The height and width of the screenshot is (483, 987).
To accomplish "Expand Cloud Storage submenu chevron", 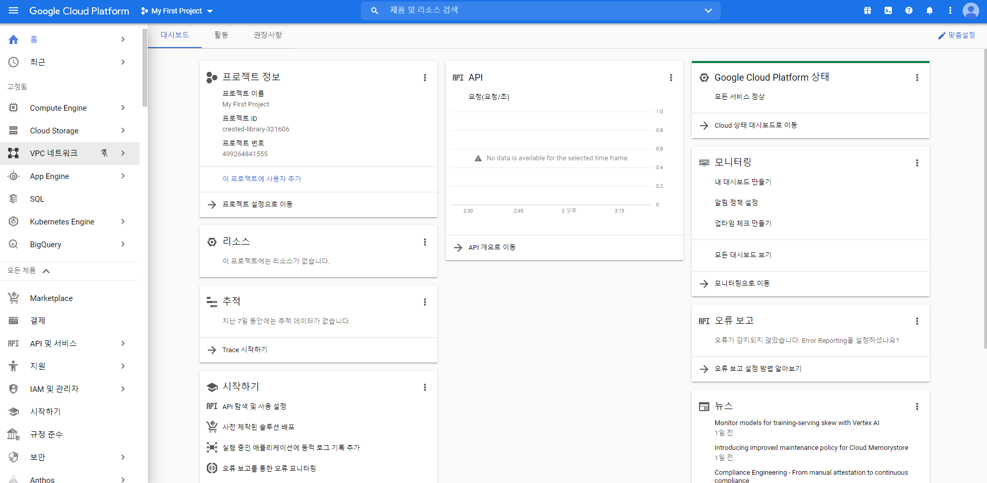I will [123, 130].
